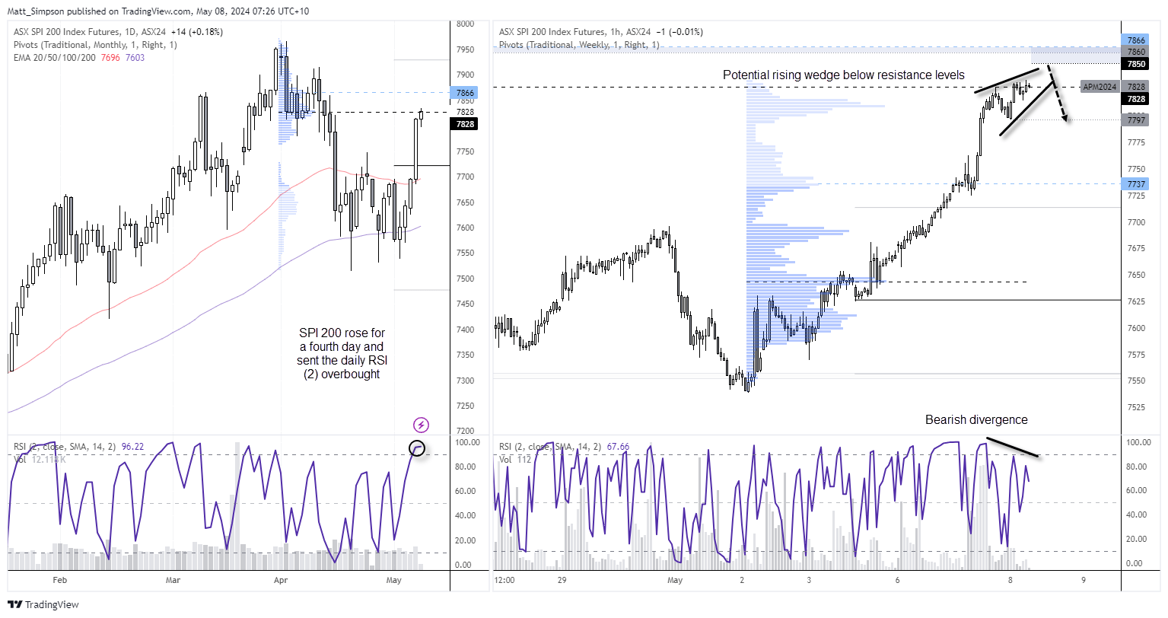Click the 'Pivots (Traditional, Weekly, 1, Right, 1)' legend
The height and width of the screenshot is (618, 1168).
(579, 45)
